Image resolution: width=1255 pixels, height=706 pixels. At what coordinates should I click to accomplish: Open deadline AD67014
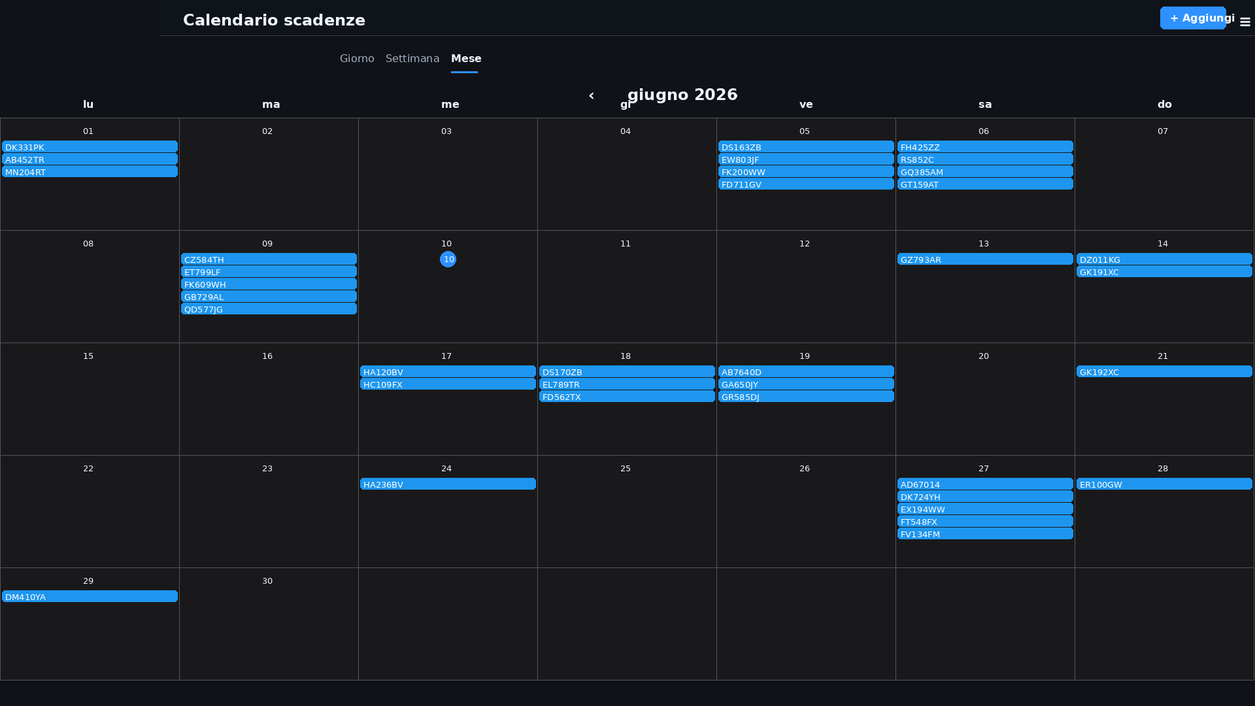coord(985,484)
